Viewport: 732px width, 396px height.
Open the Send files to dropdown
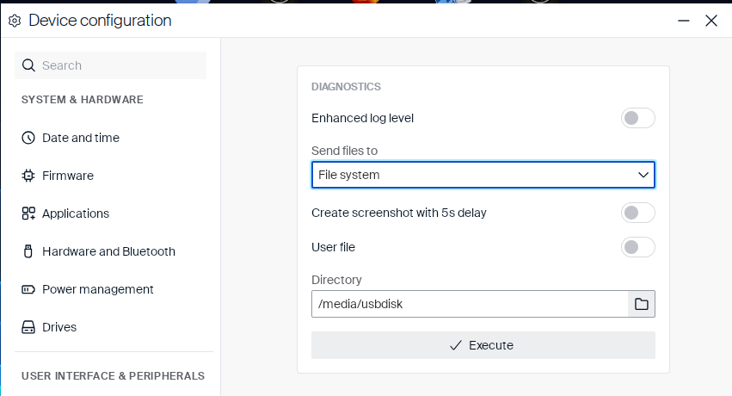483,175
